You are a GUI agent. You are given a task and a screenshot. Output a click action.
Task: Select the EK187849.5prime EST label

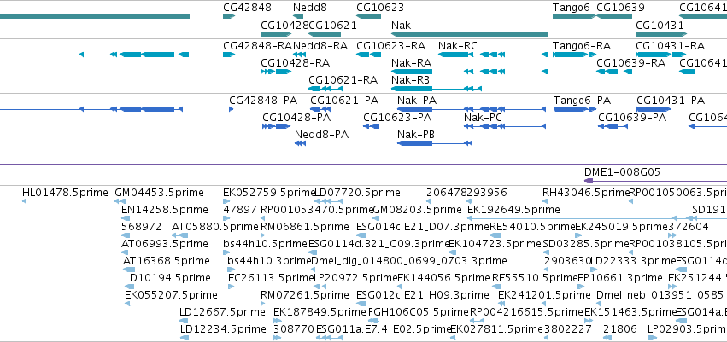tap(320, 312)
